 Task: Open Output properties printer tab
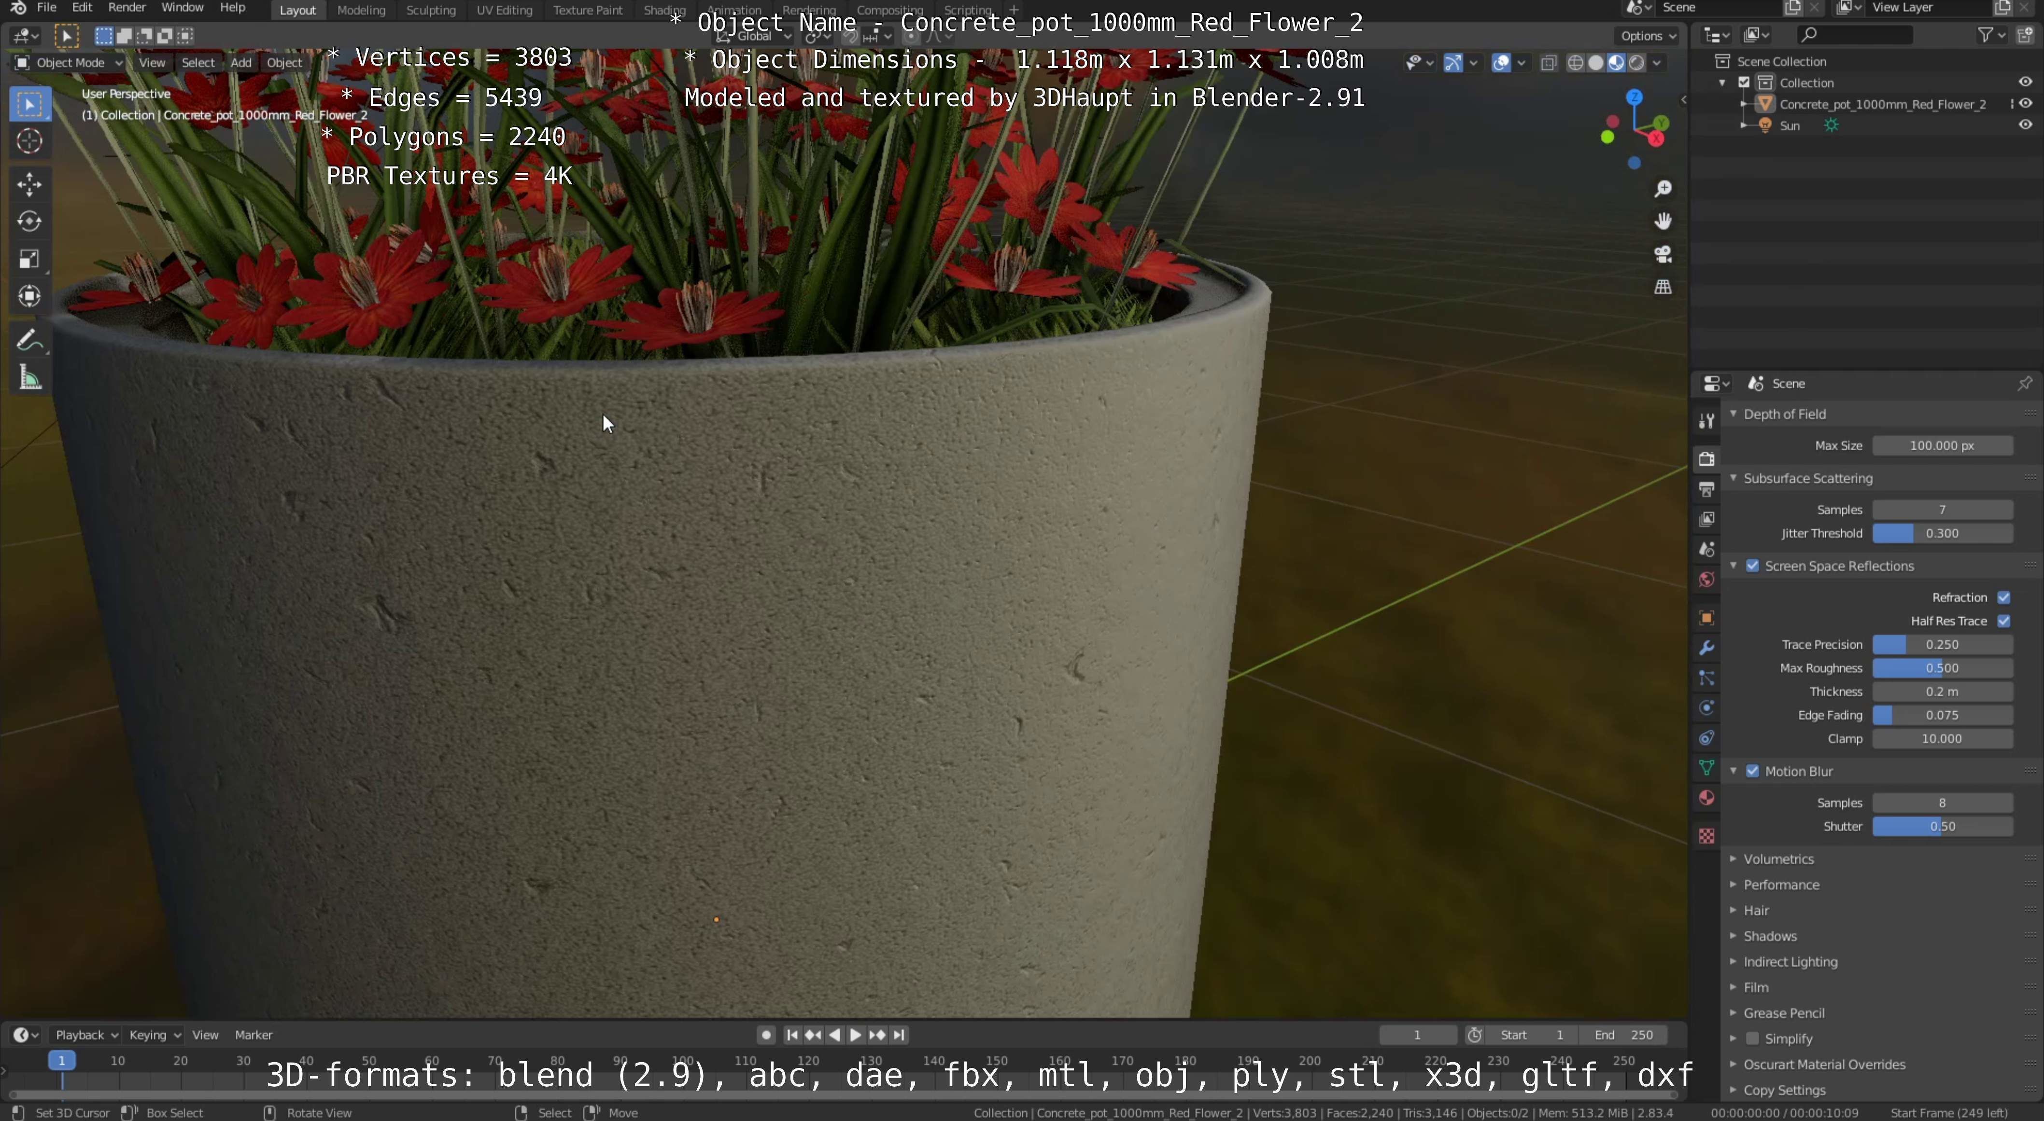tap(1706, 489)
